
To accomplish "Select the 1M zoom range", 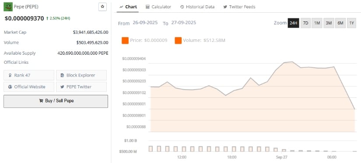I will click(x=317, y=23).
